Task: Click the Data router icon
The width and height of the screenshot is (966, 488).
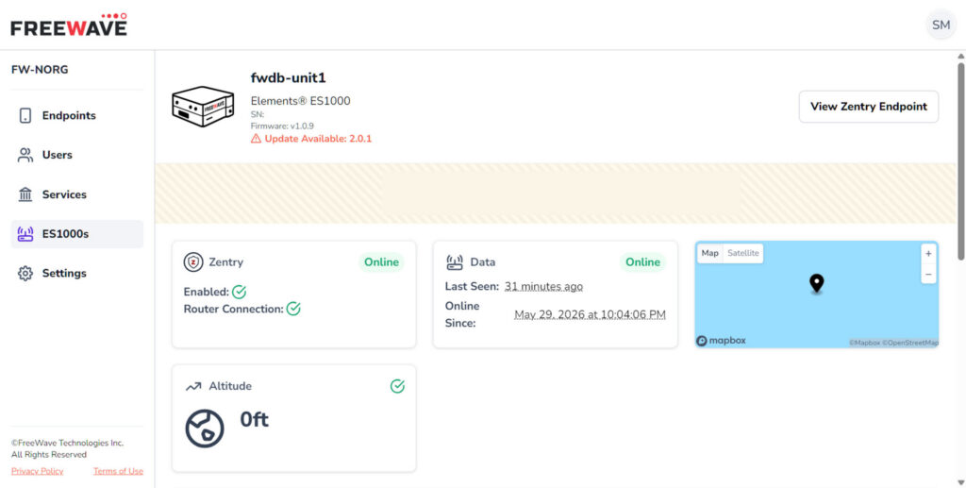Action: pos(455,261)
